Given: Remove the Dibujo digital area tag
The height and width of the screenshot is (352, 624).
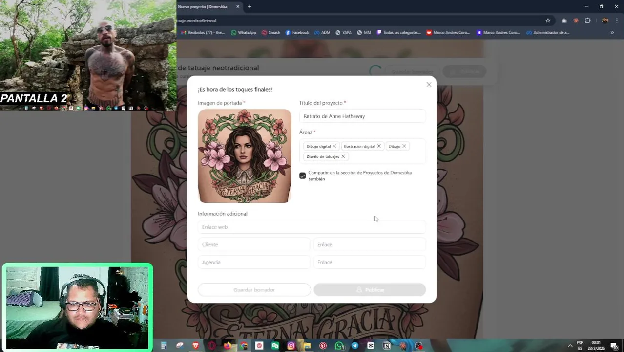Looking at the screenshot, I should click(334, 146).
